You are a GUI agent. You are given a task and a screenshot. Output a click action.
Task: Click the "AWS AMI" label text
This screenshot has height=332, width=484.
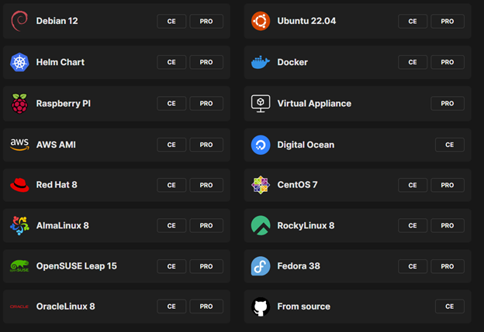(x=56, y=145)
